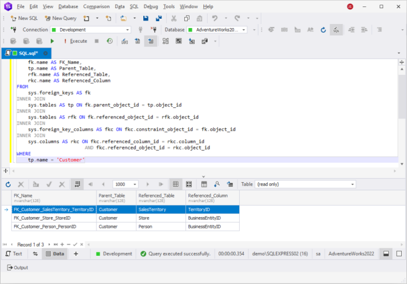Toggle grid view mode for results
This screenshot has width=407, height=284.
pos(174,184)
